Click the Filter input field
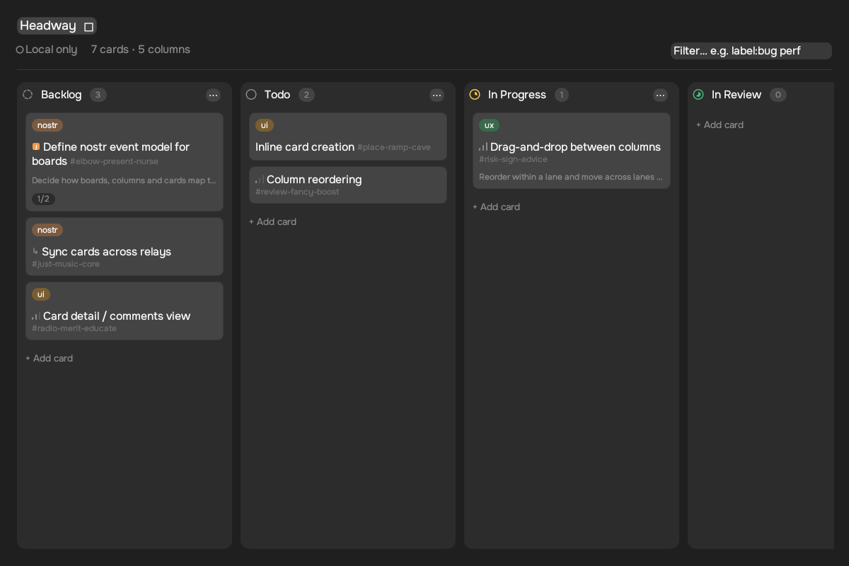The height and width of the screenshot is (566, 849). (x=751, y=51)
